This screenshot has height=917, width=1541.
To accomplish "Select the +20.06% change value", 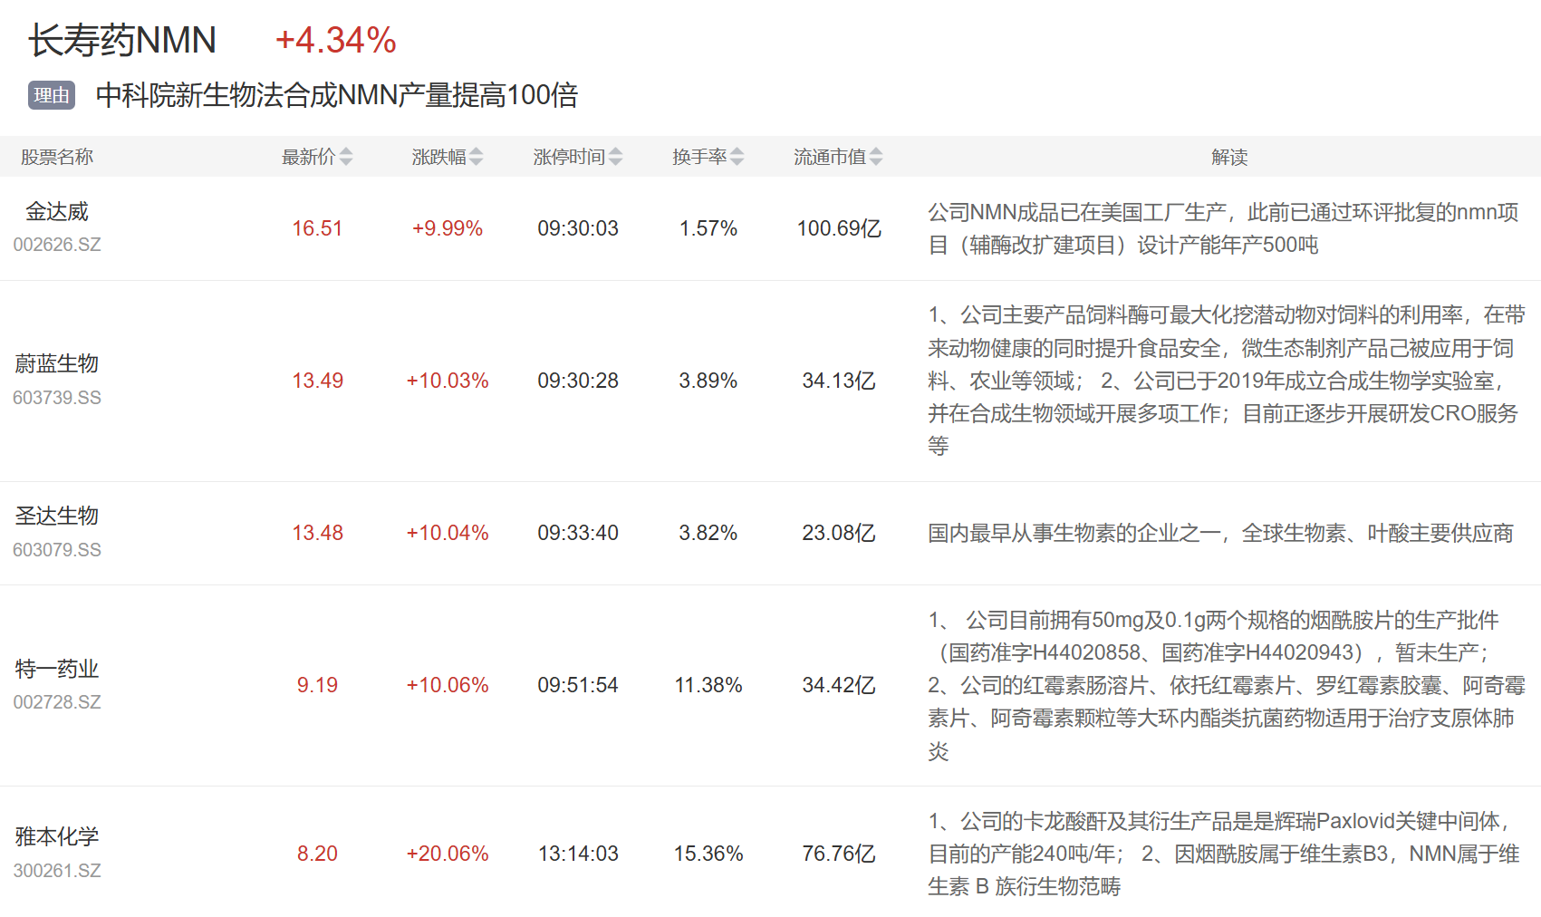I will (448, 854).
